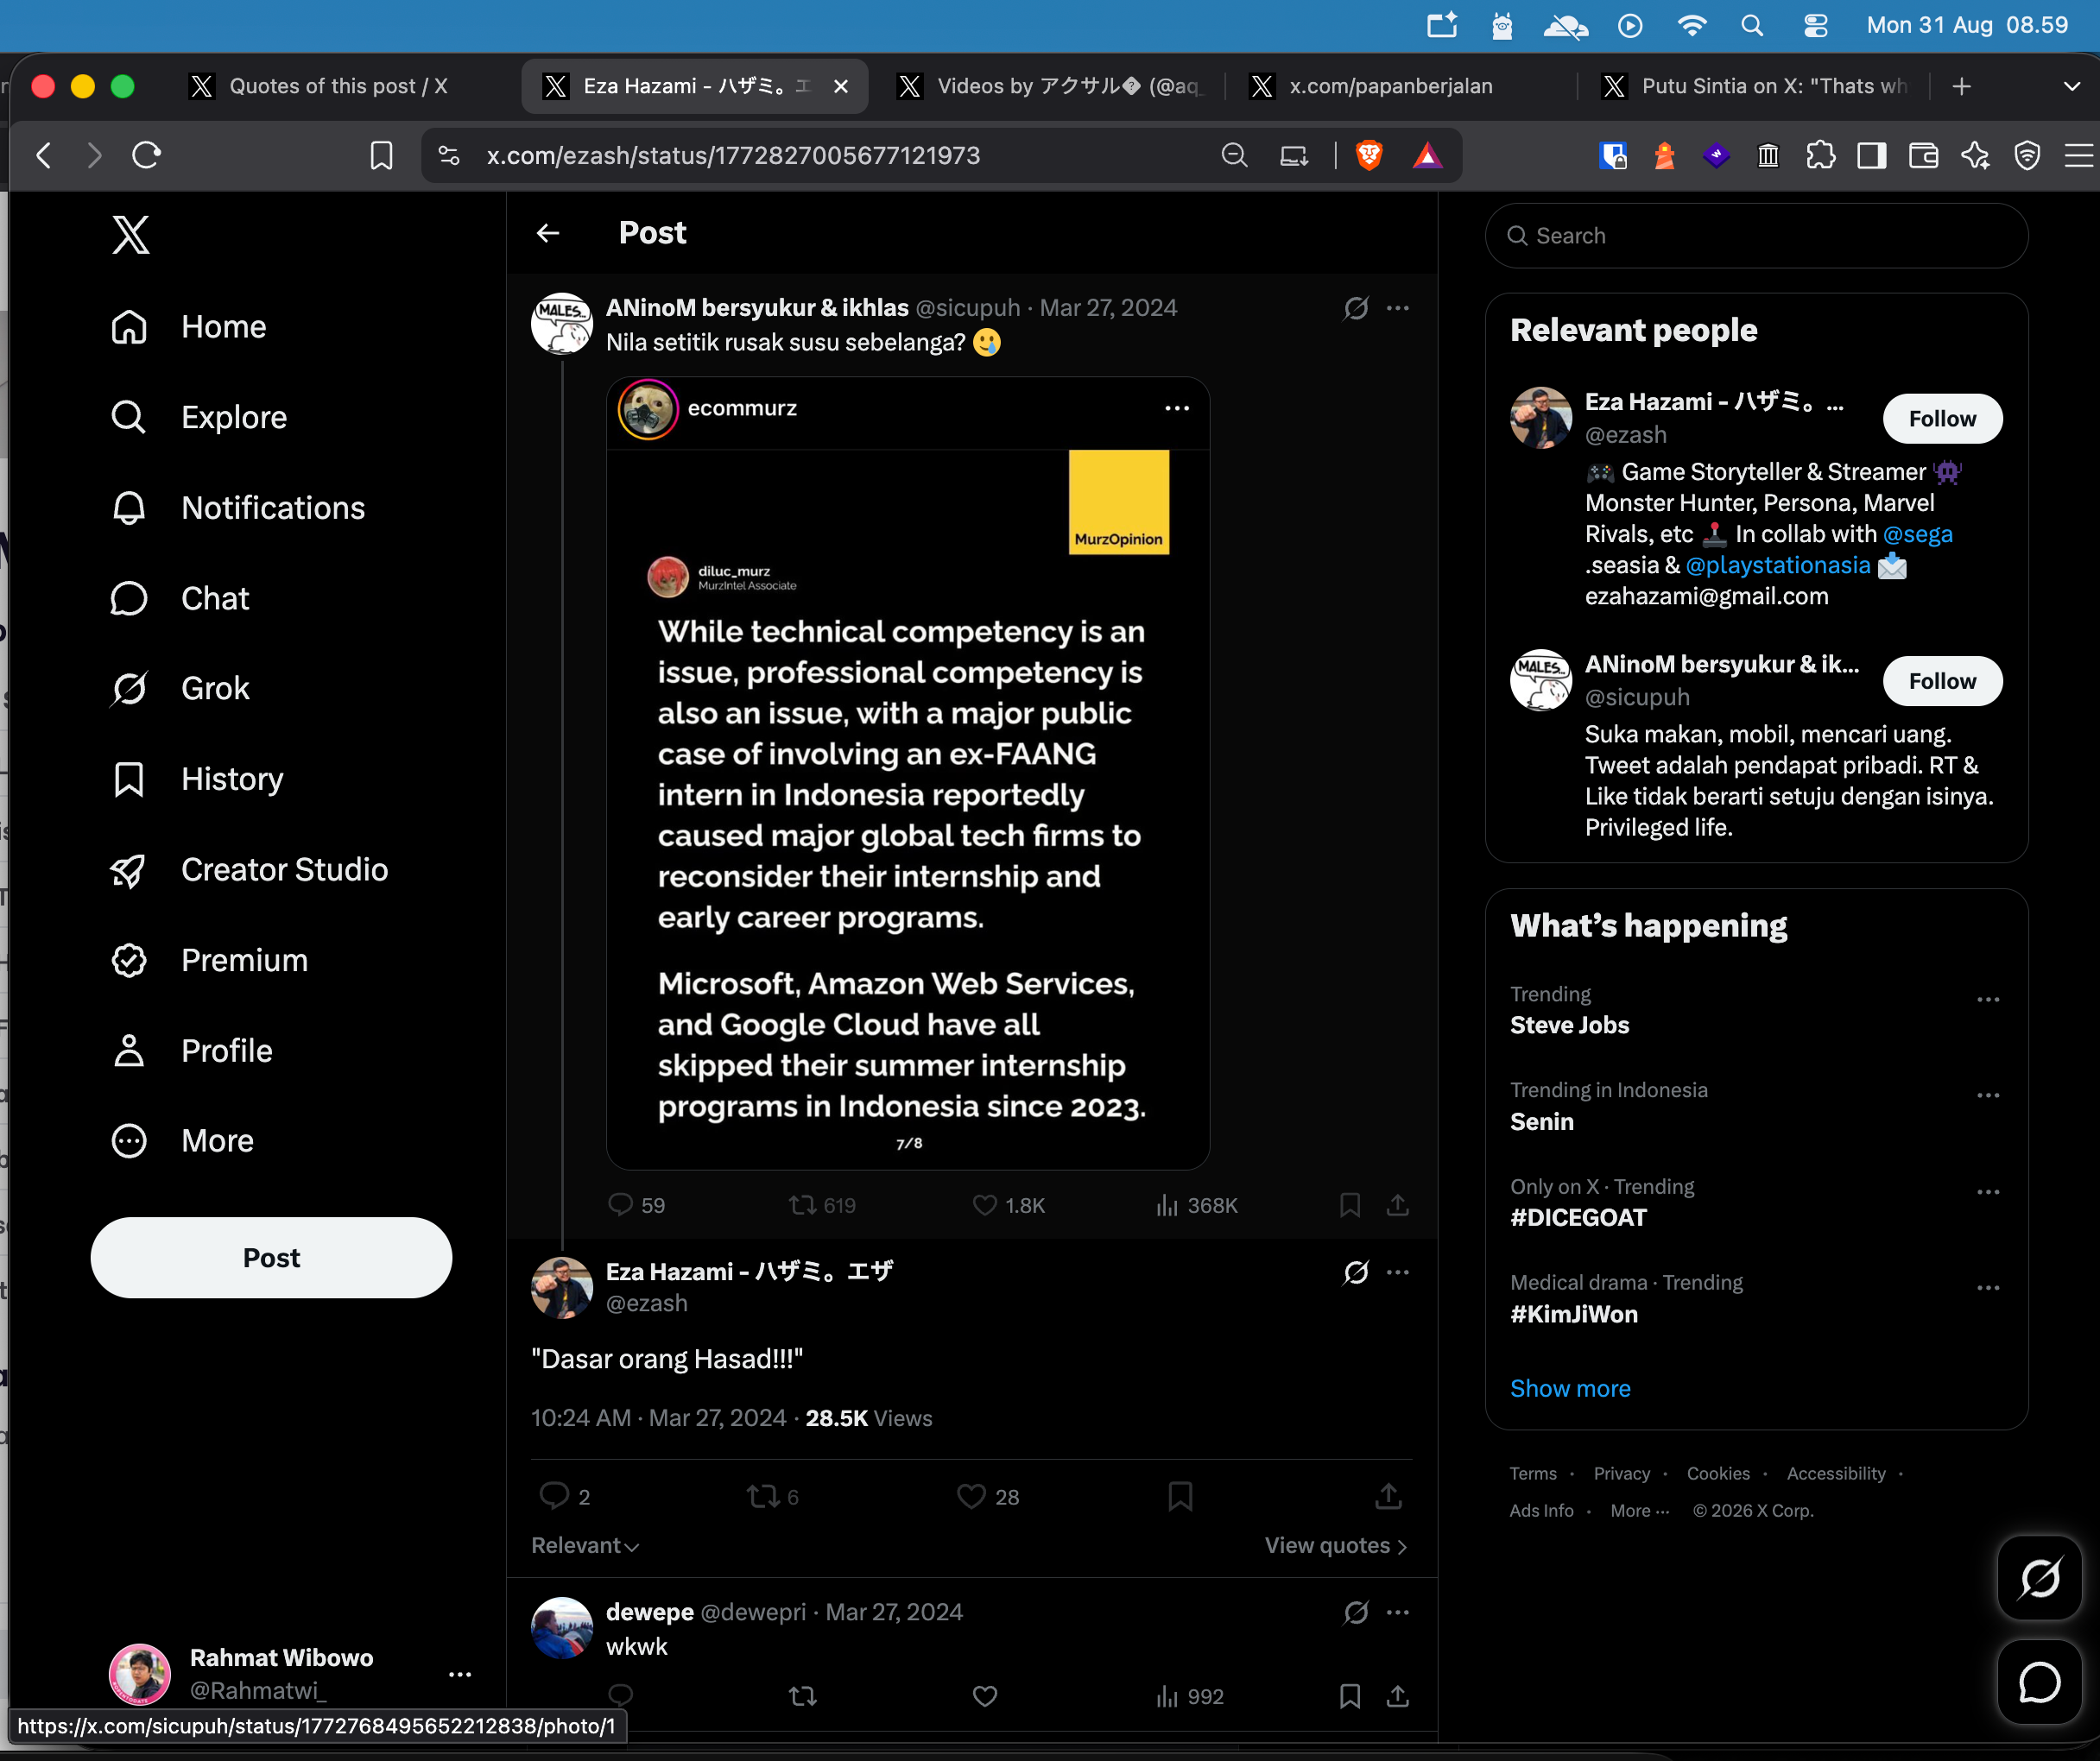The height and width of the screenshot is (1761, 2100).
Task: Bookmark dewepe's reply
Action: click(x=1350, y=1696)
